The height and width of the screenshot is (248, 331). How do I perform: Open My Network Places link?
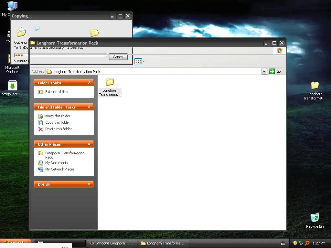[60, 169]
